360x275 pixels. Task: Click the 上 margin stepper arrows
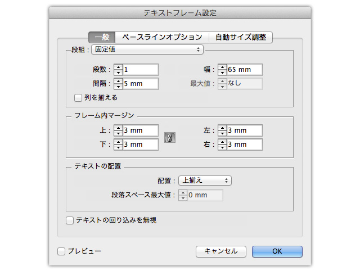[118, 130]
